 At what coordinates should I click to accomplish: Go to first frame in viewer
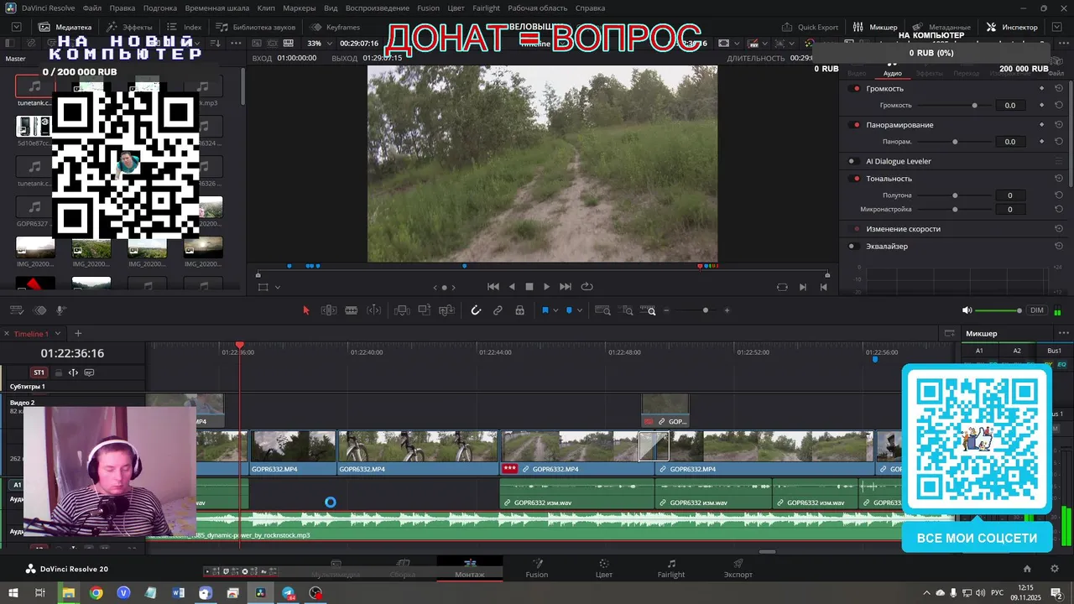pyautogui.click(x=493, y=287)
